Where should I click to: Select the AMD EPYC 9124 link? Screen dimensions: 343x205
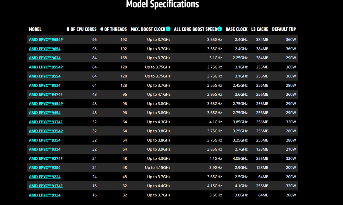coord(44,195)
